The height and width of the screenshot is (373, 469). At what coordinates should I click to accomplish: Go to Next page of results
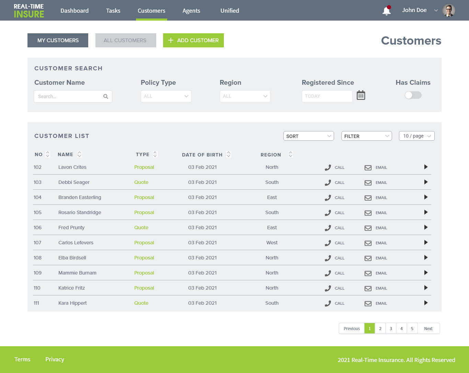click(428, 328)
